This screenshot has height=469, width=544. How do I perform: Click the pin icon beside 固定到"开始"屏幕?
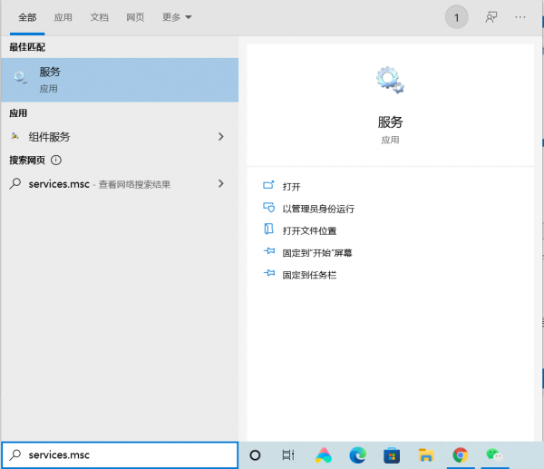(269, 250)
